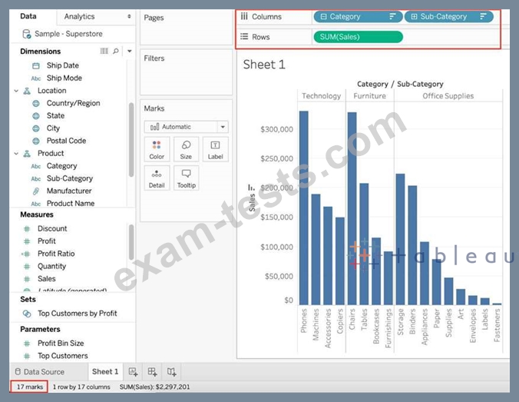Image resolution: width=519 pixels, height=402 pixels.
Task: Select the Top Customers parameter
Action: tap(62, 356)
